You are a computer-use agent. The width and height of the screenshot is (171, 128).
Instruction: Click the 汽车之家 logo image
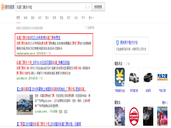162,77
